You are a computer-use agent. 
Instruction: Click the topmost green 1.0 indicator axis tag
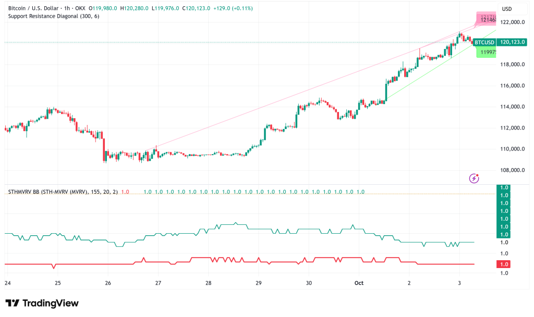click(x=504, y=187)
